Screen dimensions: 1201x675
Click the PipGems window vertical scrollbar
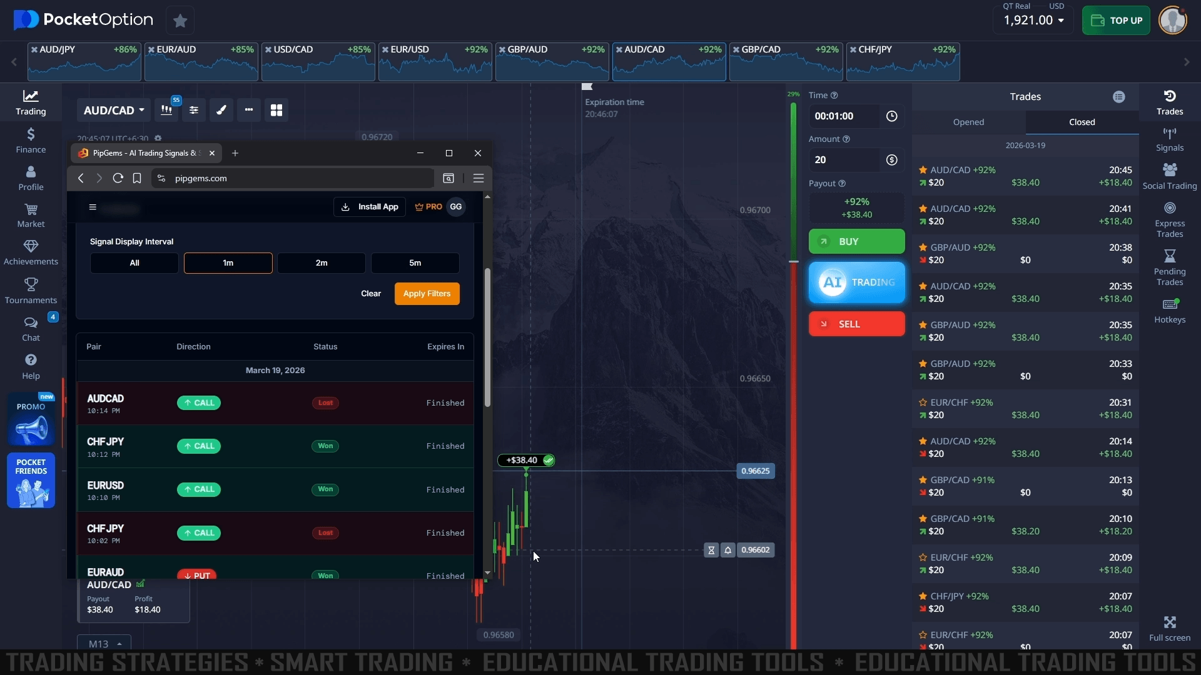(487, 337)
